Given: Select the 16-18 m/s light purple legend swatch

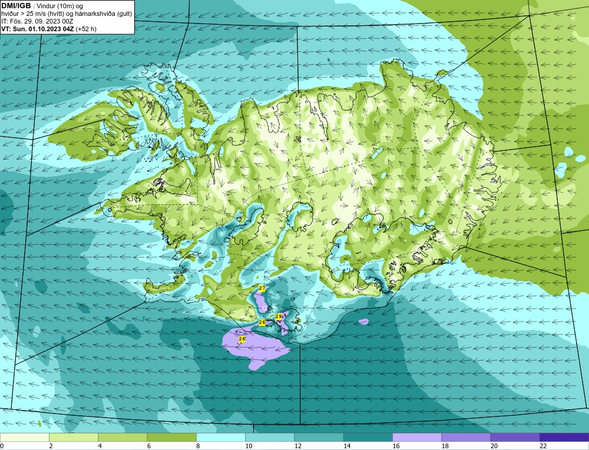Looking at the screenshot, I should [417, 437].
